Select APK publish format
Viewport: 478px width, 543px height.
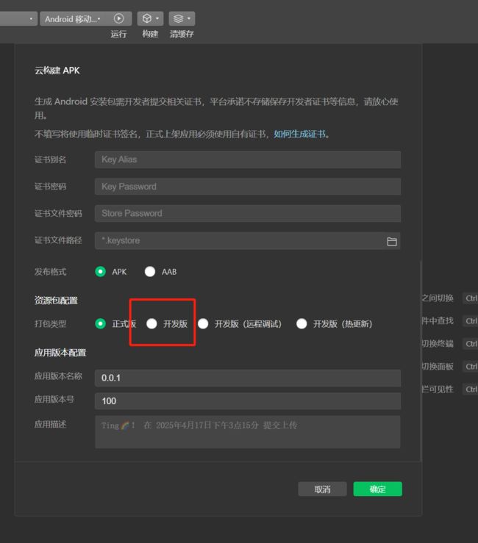click(101, 272)
